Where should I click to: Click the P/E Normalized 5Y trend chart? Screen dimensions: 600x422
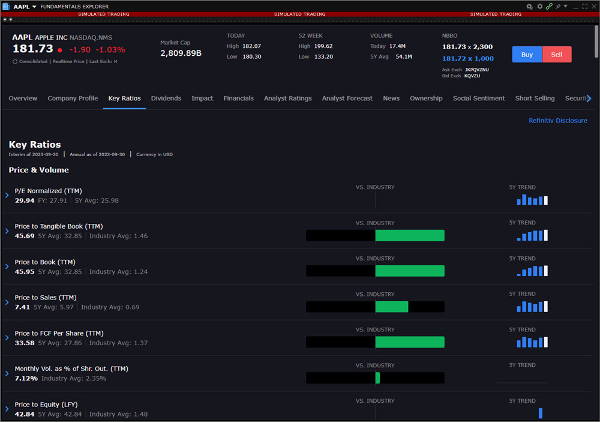point(532,199)
